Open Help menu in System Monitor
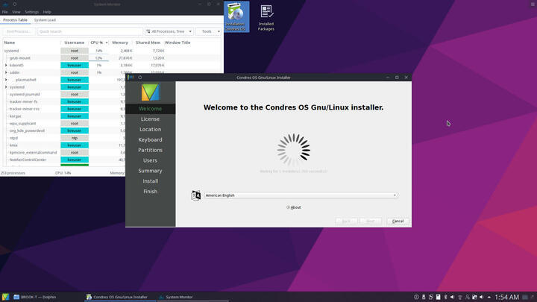 click(47, 12)
